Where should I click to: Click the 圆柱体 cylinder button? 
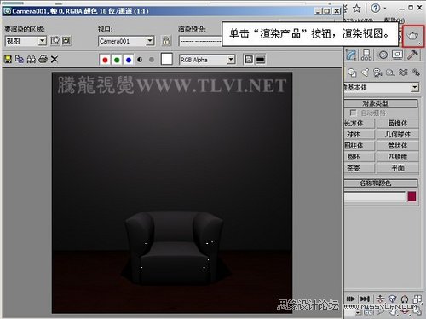click(360, 146)
